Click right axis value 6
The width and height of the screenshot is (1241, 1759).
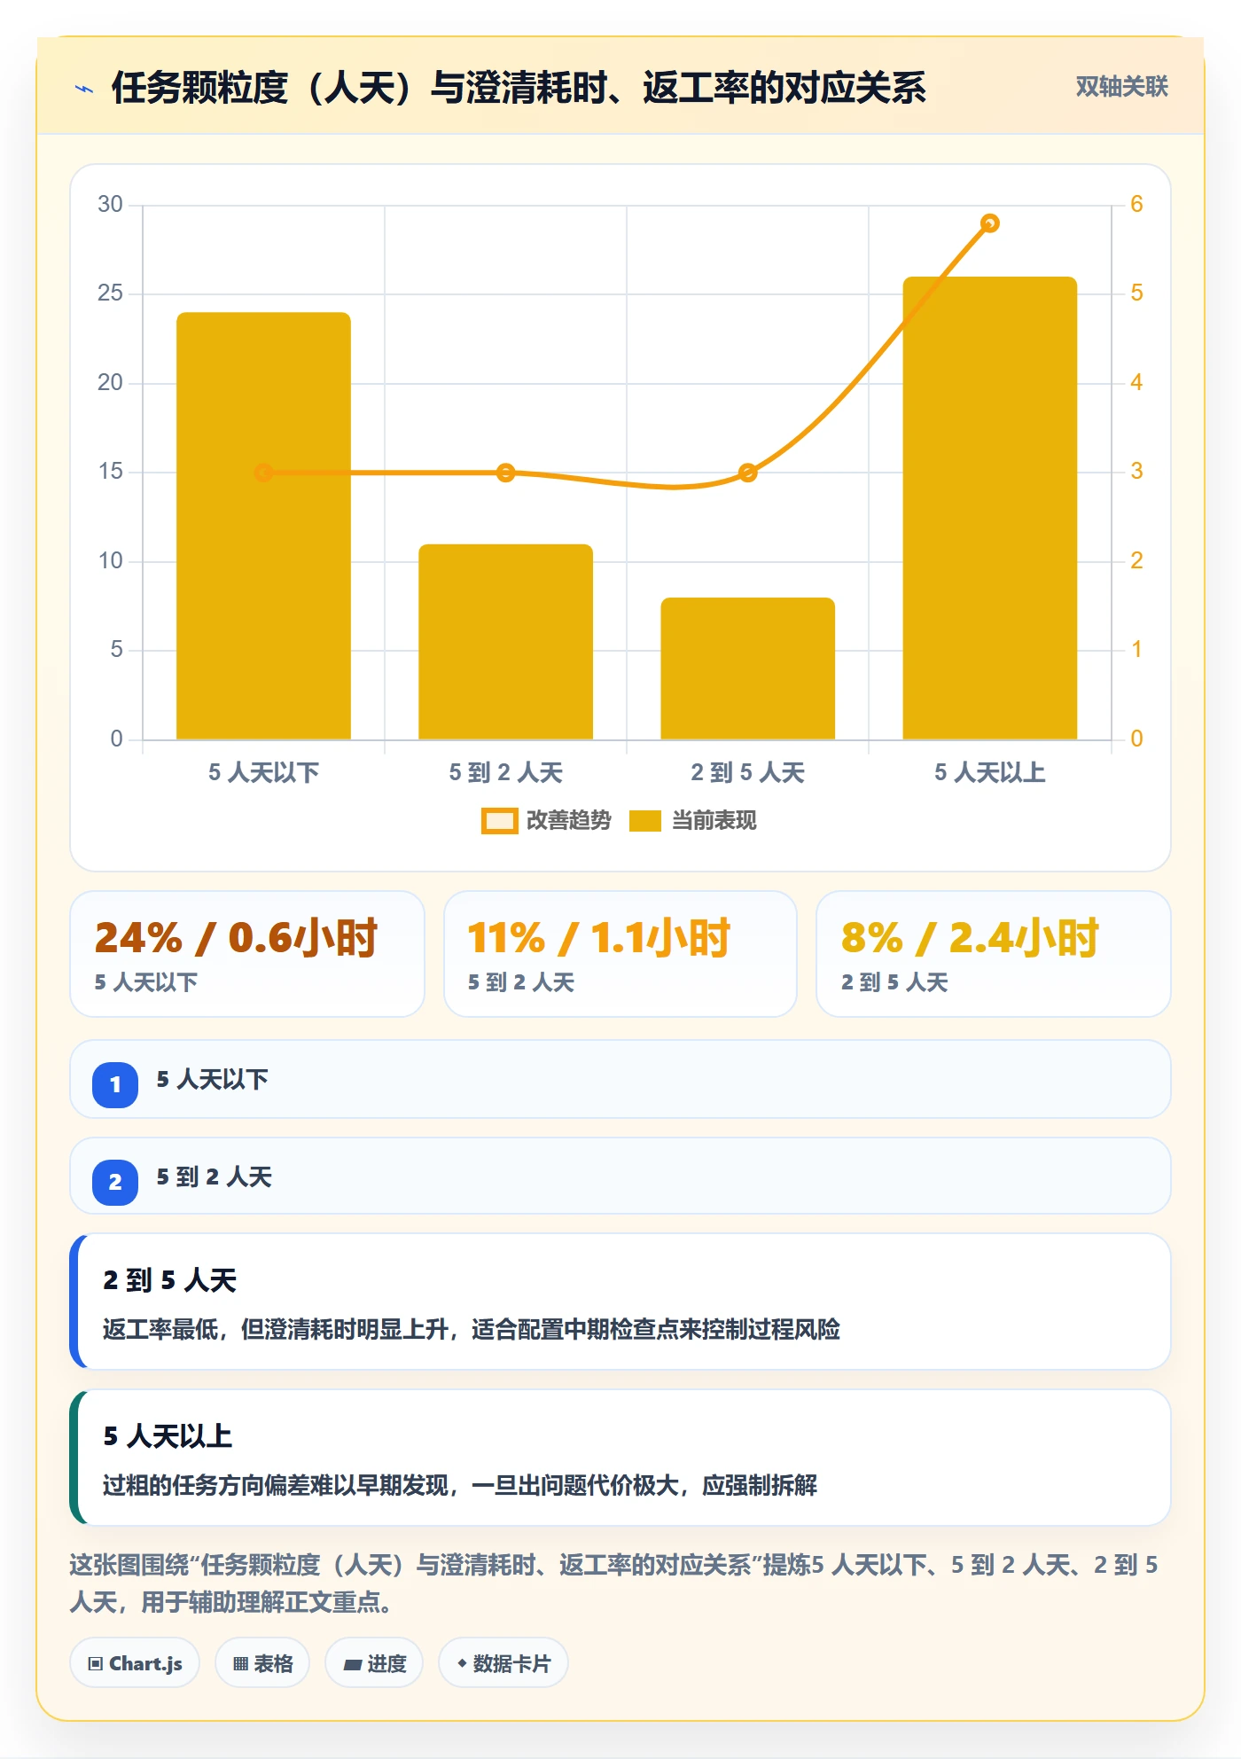pyautogui.click(x=1136, y=205)
